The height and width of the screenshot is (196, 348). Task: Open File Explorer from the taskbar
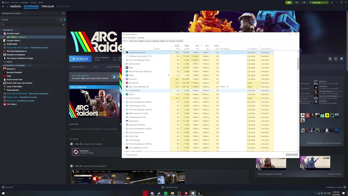click(x=172, y=193)
